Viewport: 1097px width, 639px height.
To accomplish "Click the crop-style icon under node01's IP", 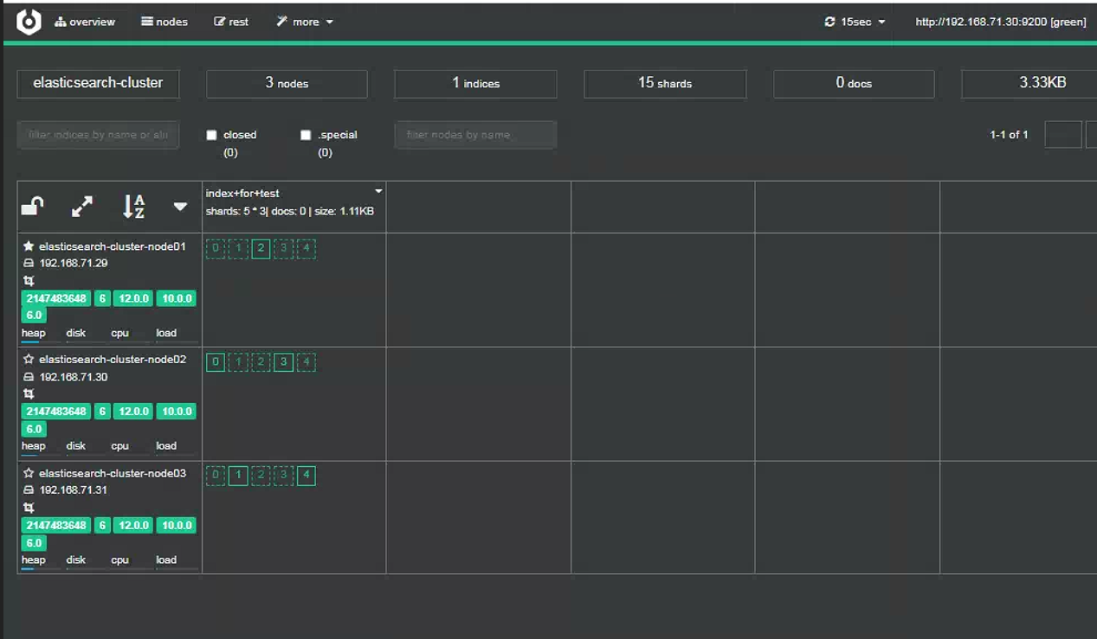I will pos(29,281).
